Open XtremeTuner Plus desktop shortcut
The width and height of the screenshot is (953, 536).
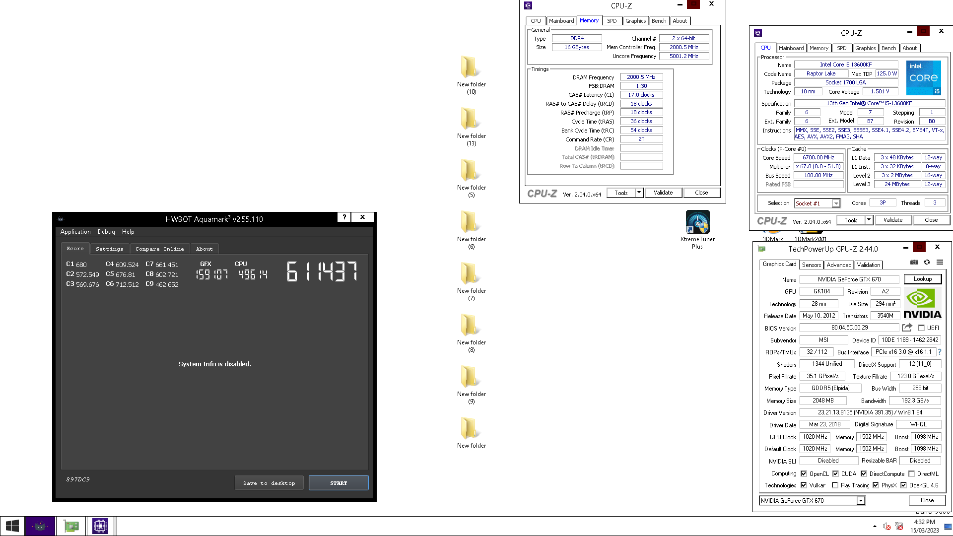(x=697, y=229)
